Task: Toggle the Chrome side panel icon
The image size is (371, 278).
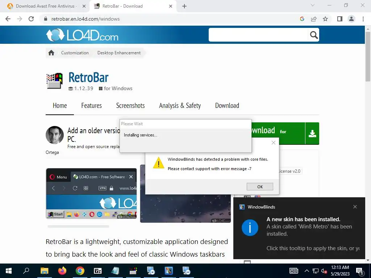Action: [x=340, y=19]
